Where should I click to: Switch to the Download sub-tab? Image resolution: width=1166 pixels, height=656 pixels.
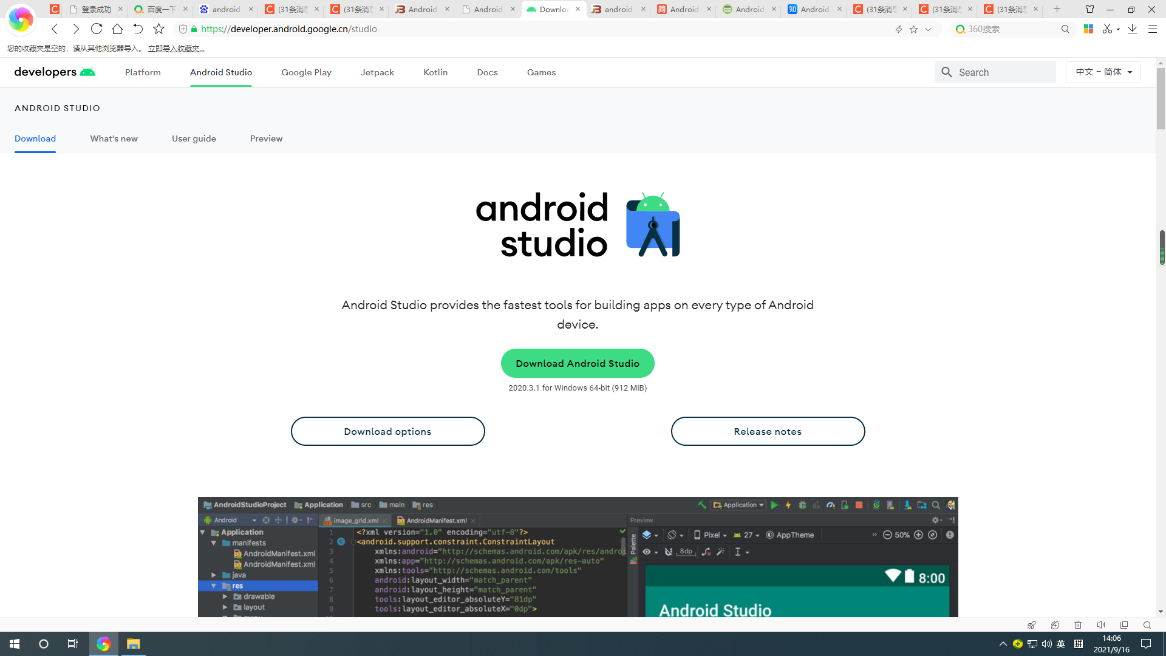click(x=35, y=138)
